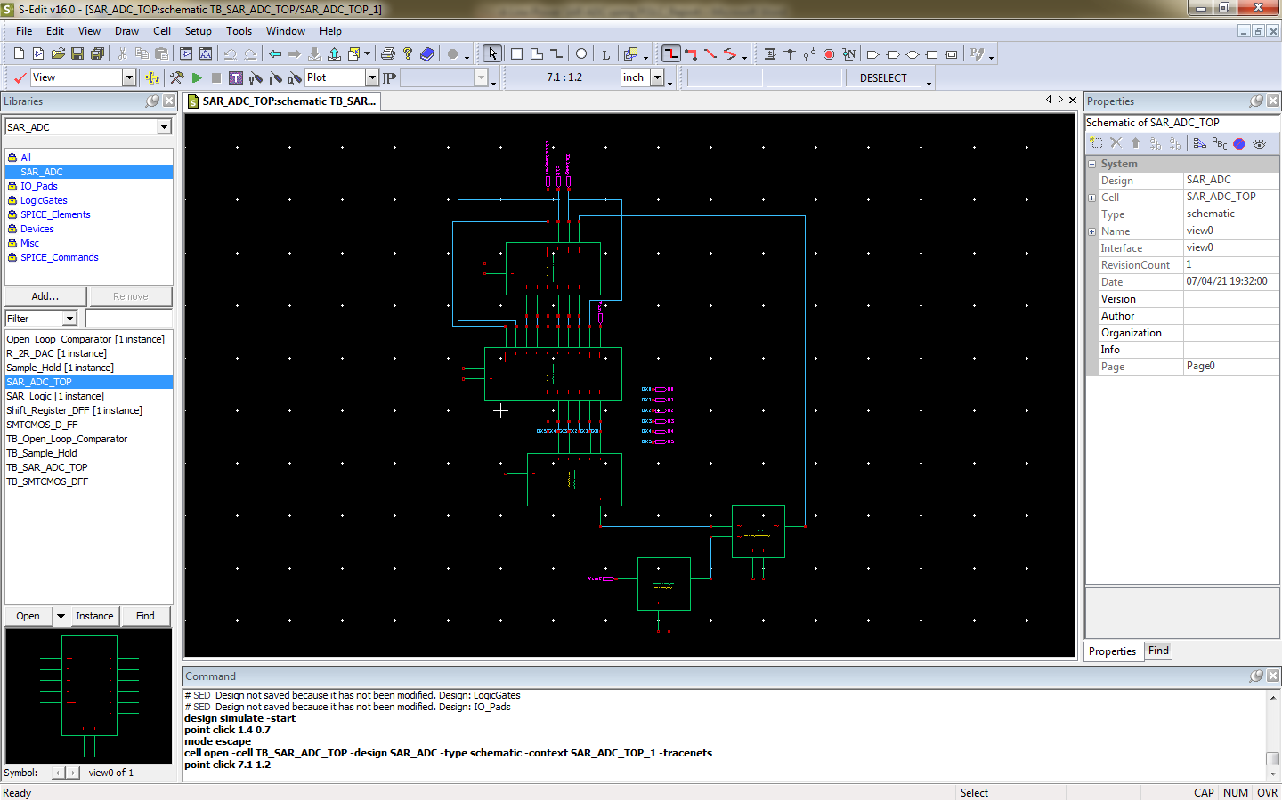Select SAR_Logic cell in list

[x=55, y=396]
